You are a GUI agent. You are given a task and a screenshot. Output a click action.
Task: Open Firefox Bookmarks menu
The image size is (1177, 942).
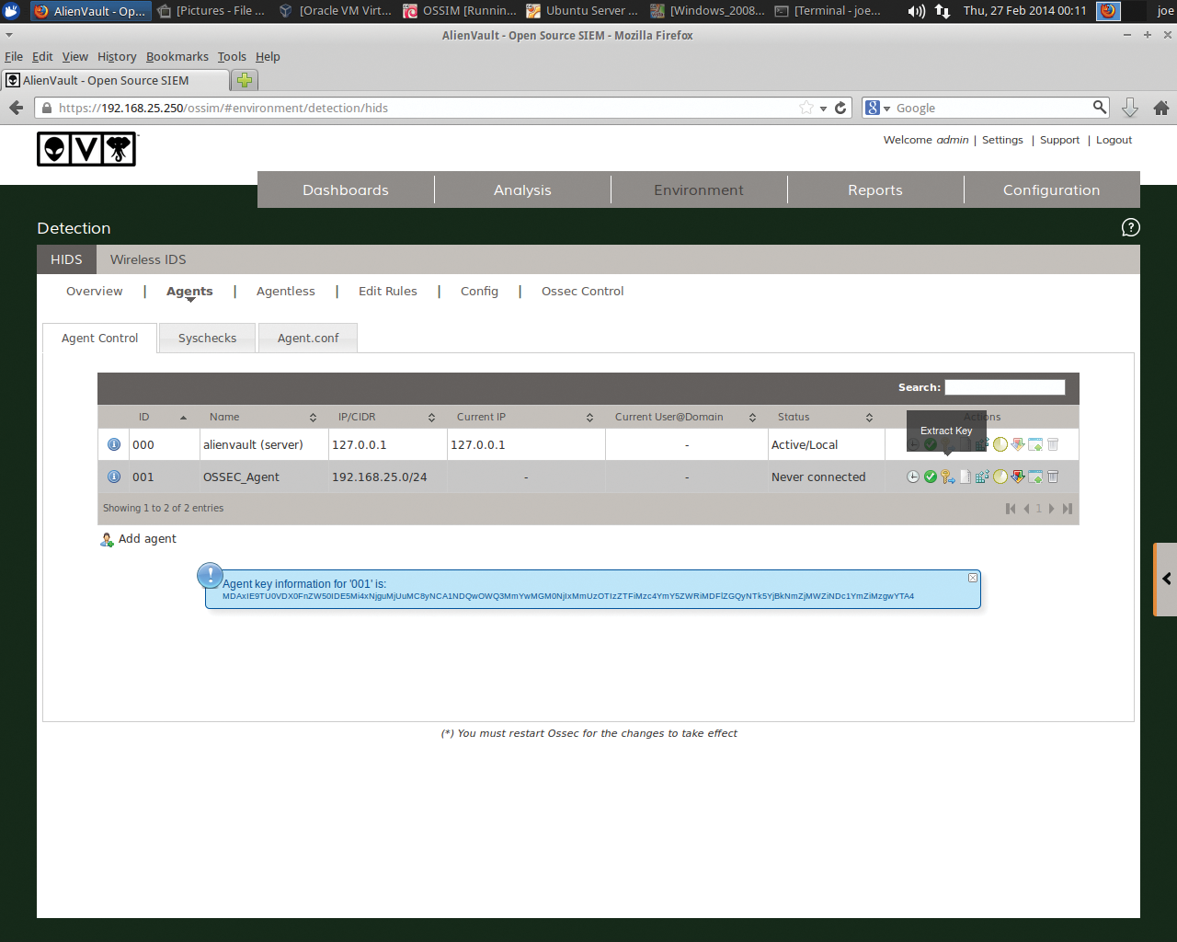tap(177, 56)
